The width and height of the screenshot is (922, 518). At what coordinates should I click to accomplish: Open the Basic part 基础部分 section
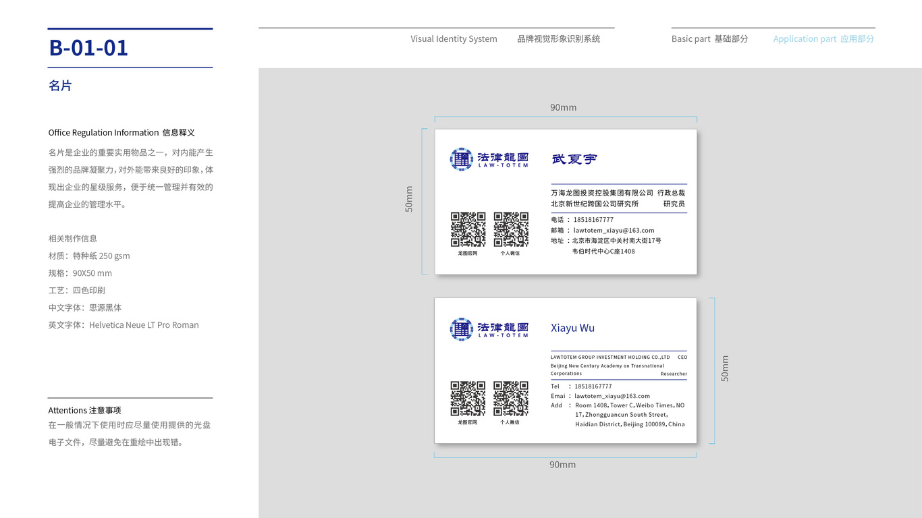click(709, 39)
